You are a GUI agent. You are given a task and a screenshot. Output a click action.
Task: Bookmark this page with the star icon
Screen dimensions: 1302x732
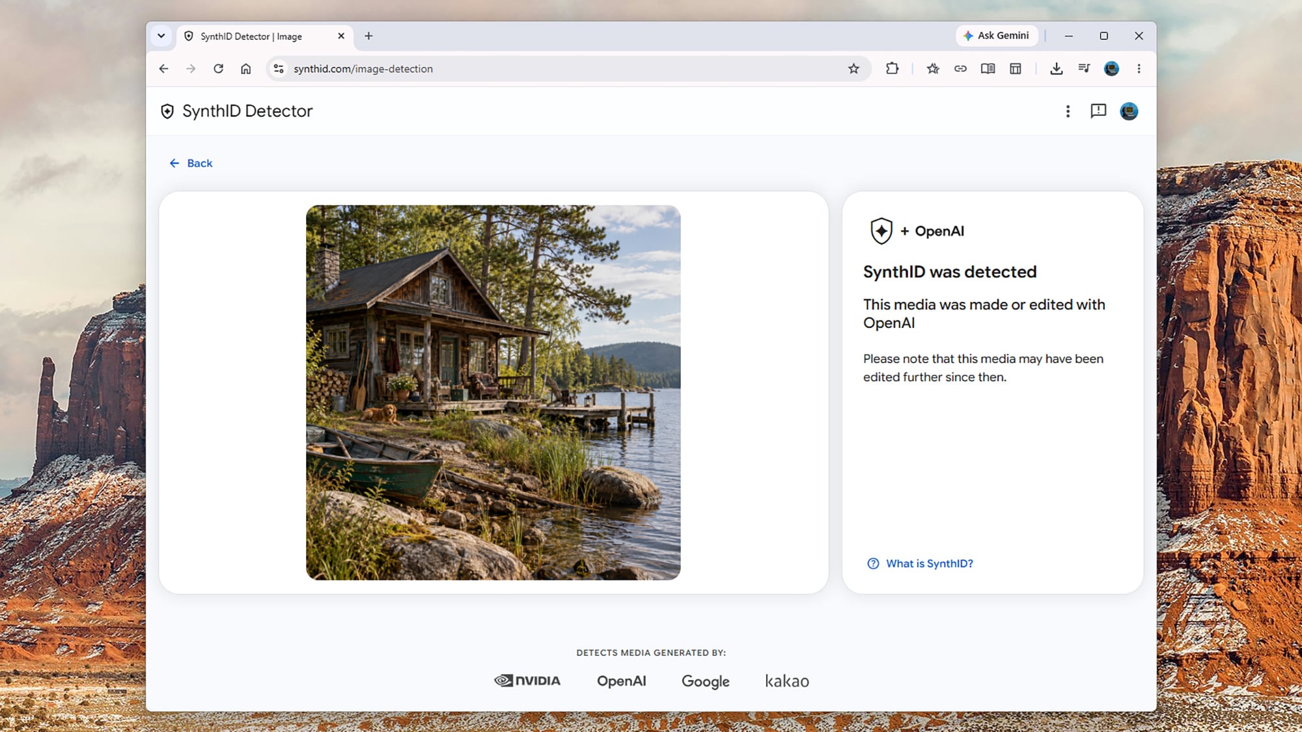[x=853, y=68]
